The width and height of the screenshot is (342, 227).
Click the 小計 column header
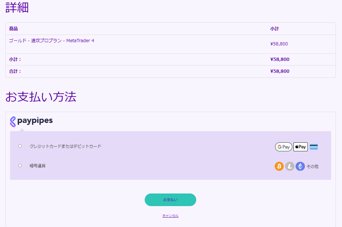point(275,28)
